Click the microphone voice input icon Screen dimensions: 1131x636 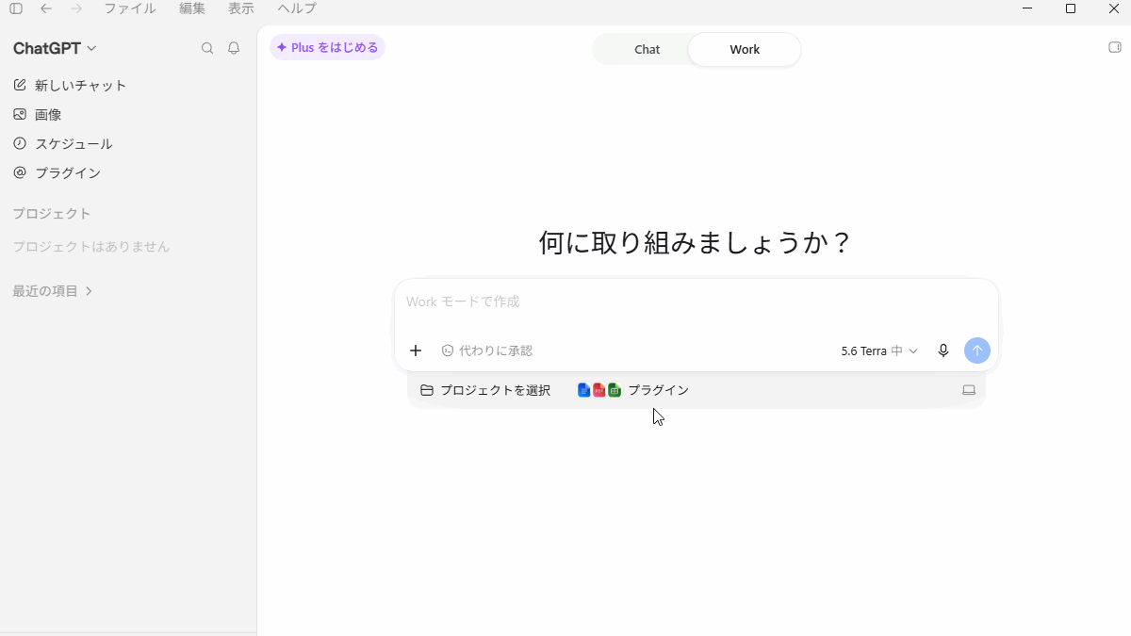point(943,351)
